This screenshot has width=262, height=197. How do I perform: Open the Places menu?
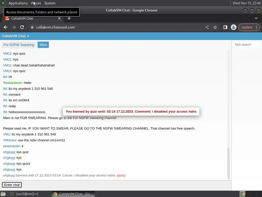[x=36, y=3]
